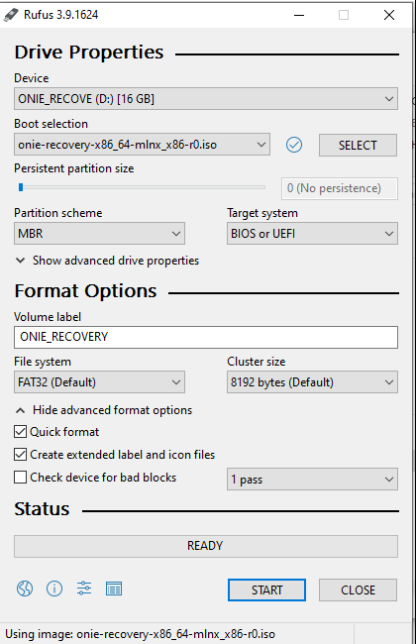Uncheck Create extended label and icon files
This screenshot has height=644, width=416.
pyautogui.click(x=20, y=454)
